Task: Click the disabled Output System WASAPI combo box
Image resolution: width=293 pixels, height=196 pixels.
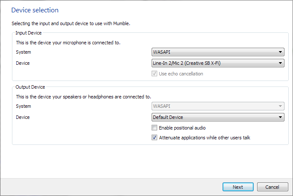Action: (218, 106)
